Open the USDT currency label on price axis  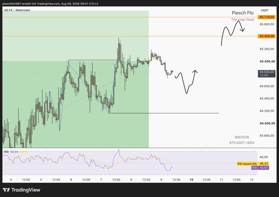[x=264, y=11]
